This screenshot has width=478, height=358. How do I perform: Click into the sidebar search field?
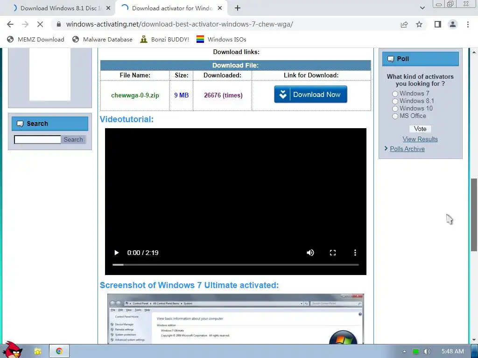[x=37, y=140]
